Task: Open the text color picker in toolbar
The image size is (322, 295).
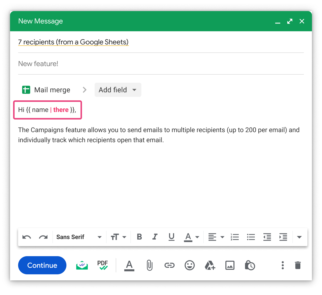Action: click(191, 237)
